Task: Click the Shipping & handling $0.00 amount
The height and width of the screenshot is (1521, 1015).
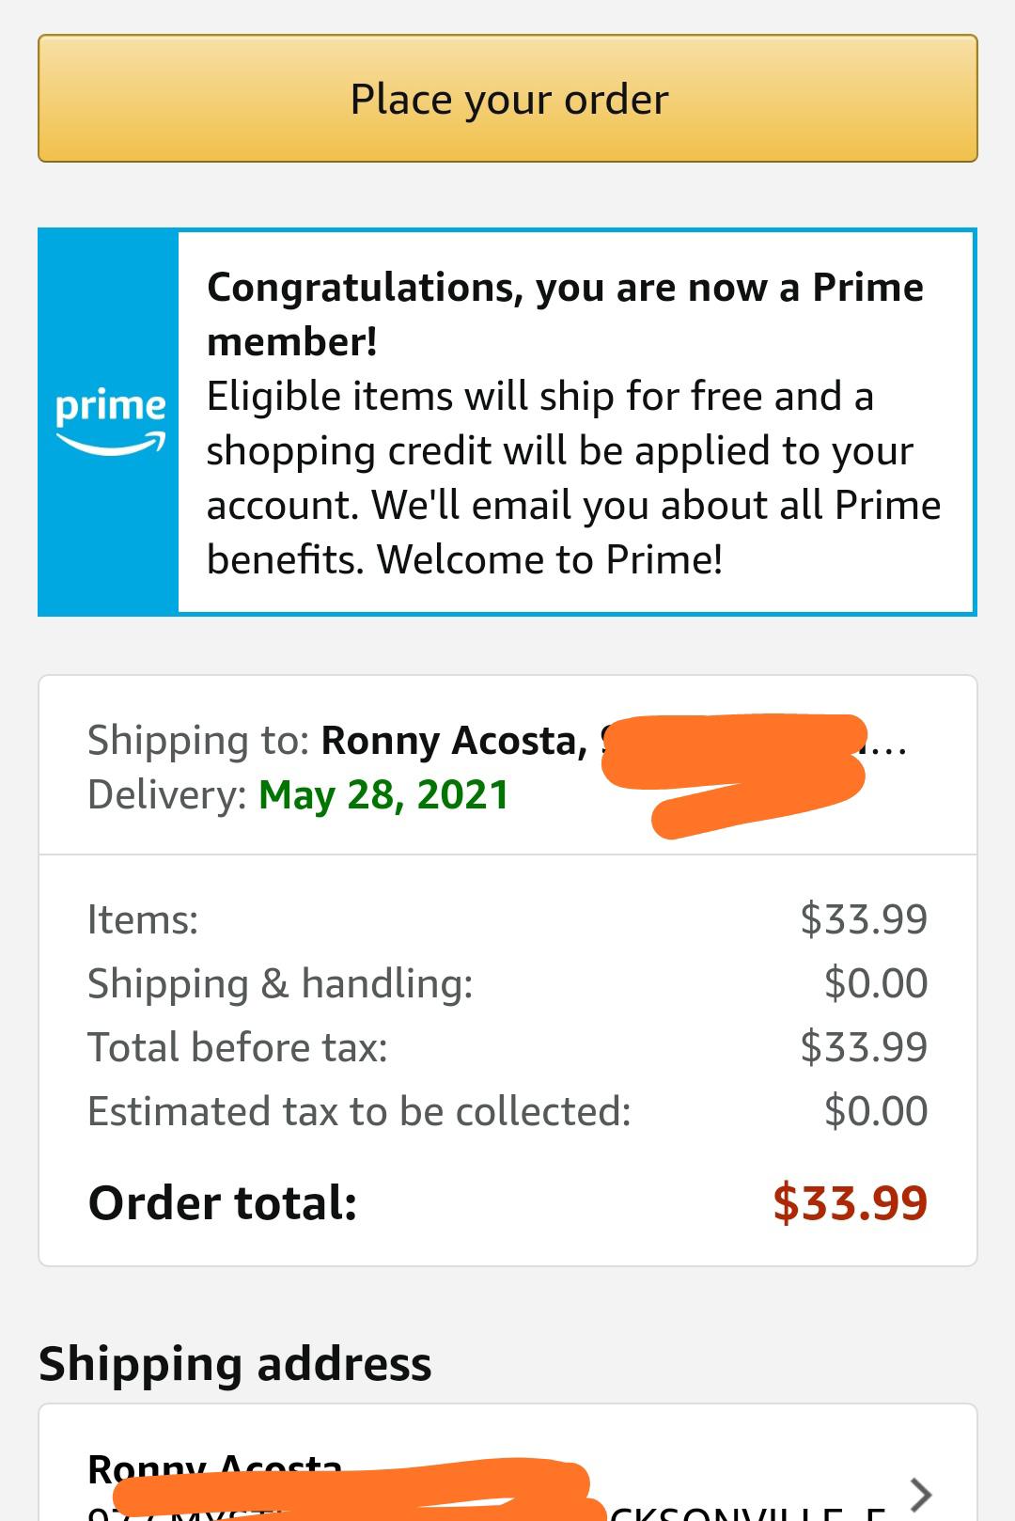Action: tap(875, 983)
